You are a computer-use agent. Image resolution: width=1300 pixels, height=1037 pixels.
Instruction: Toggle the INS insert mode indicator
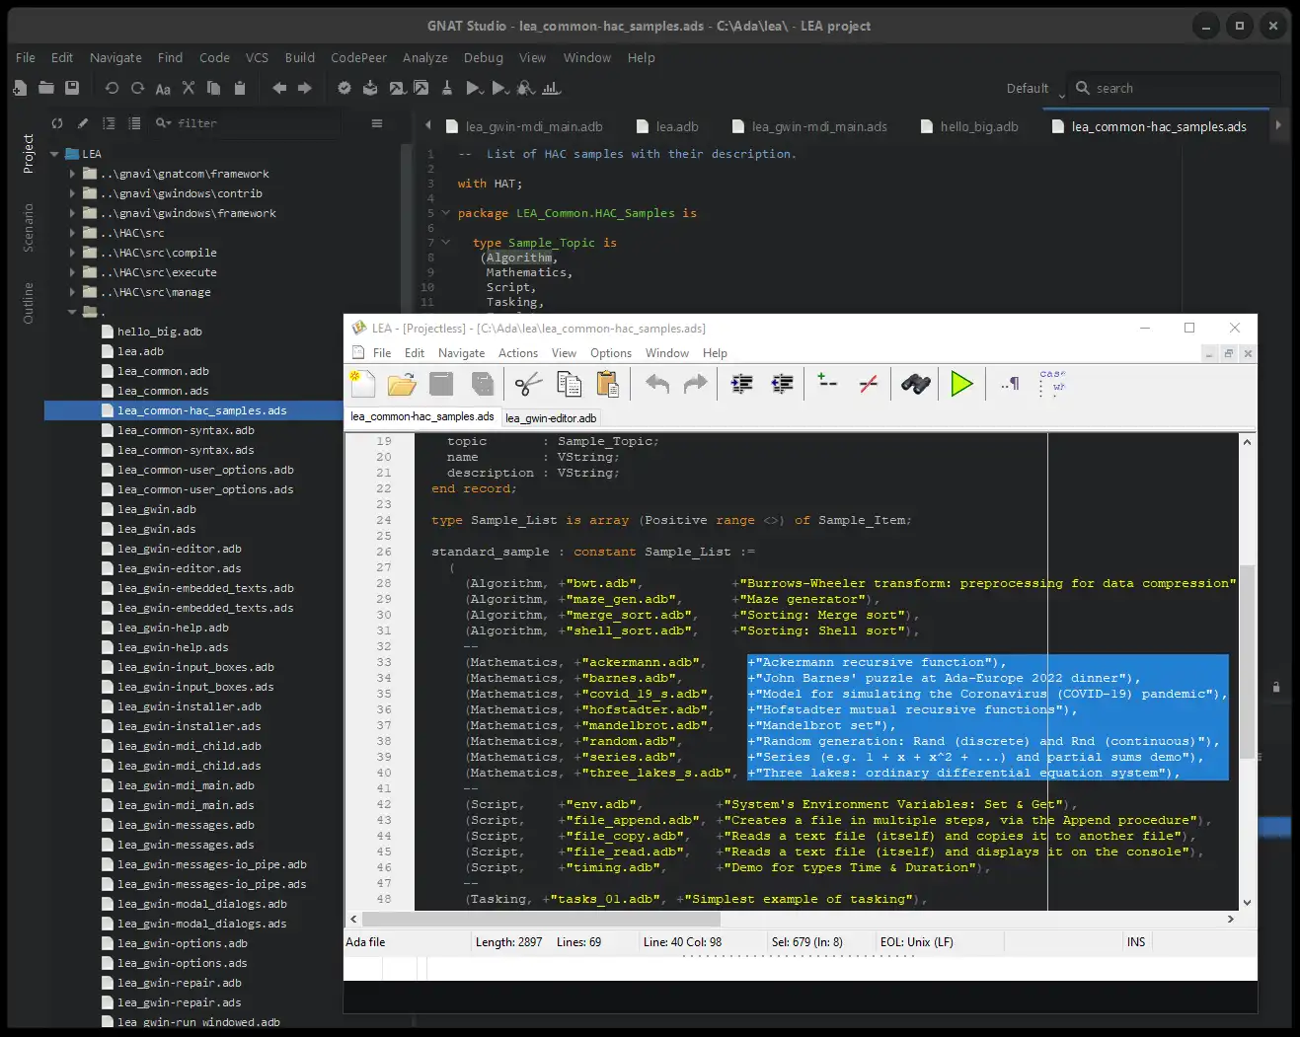point(1136,942)
